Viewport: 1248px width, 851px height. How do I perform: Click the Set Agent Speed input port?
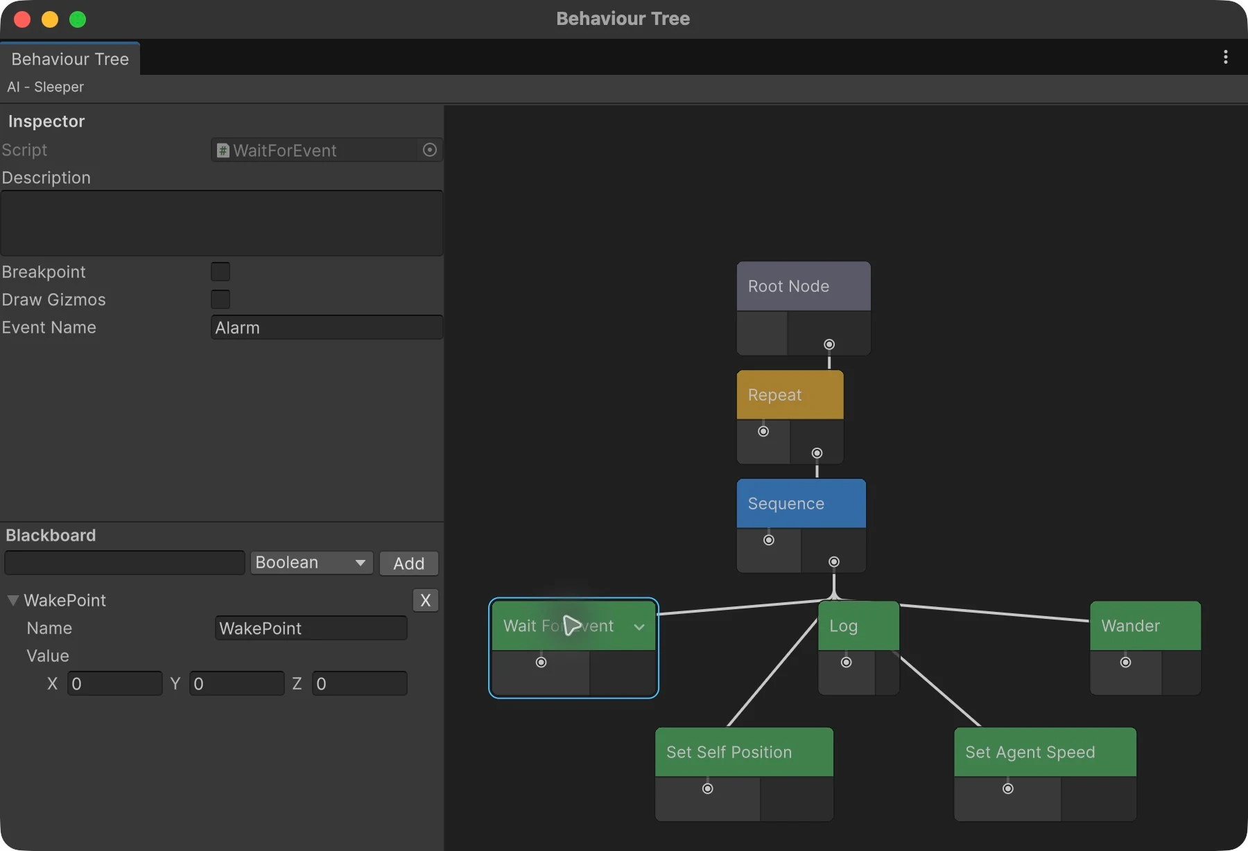click(x=1008, y=789)
